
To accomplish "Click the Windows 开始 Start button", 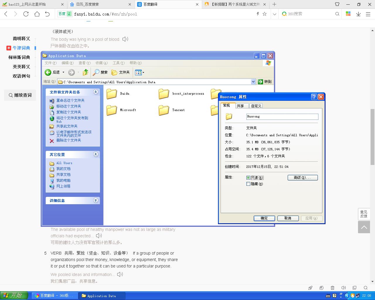I will point(14,296).
